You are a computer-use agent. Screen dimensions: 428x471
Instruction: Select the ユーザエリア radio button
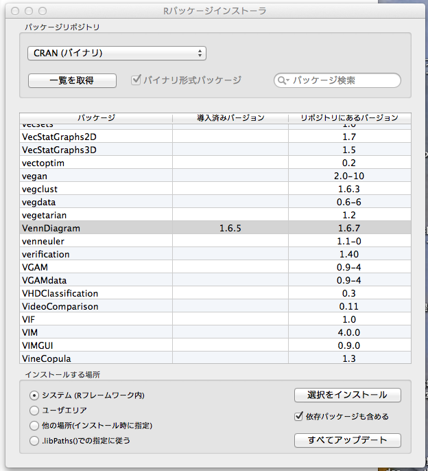(35, 411)
